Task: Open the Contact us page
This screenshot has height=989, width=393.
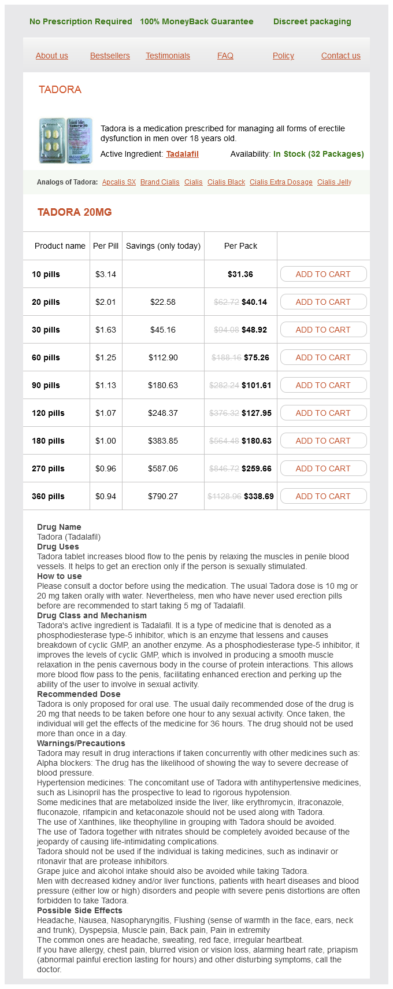Action: pos(340,56)
